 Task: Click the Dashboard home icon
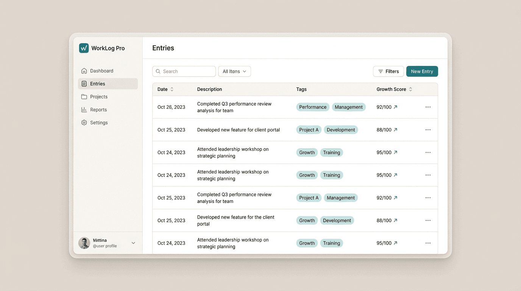[84, 71]
